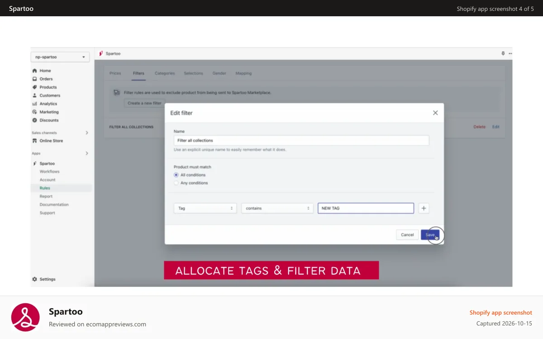Click the NEW TAG value field

pos(366,208)
